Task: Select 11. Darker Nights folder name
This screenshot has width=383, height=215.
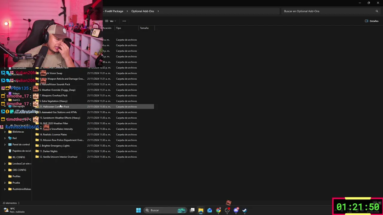Action: 48,151
